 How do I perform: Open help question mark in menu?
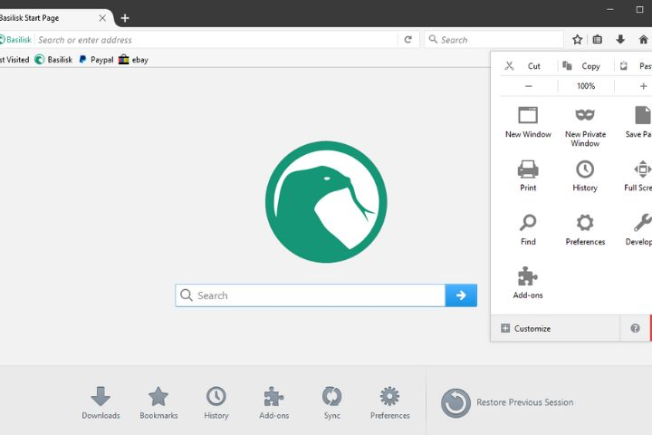point(635,328)
